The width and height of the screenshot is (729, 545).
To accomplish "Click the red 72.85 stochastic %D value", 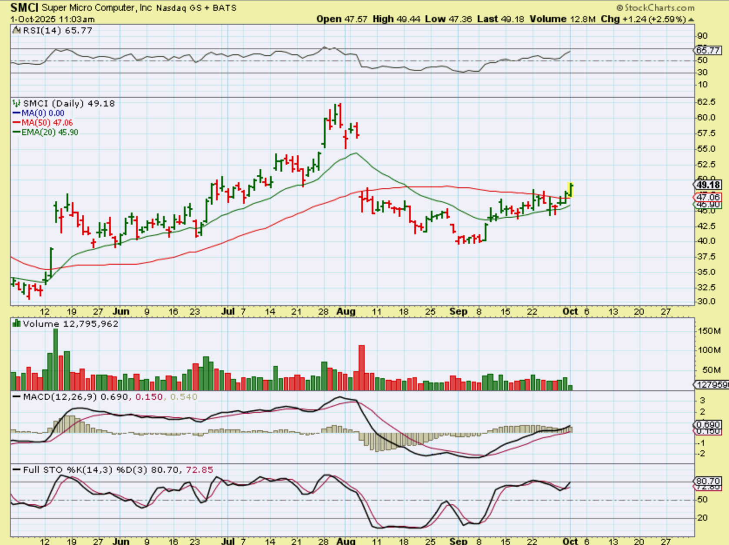I will [x=200, y=470].
